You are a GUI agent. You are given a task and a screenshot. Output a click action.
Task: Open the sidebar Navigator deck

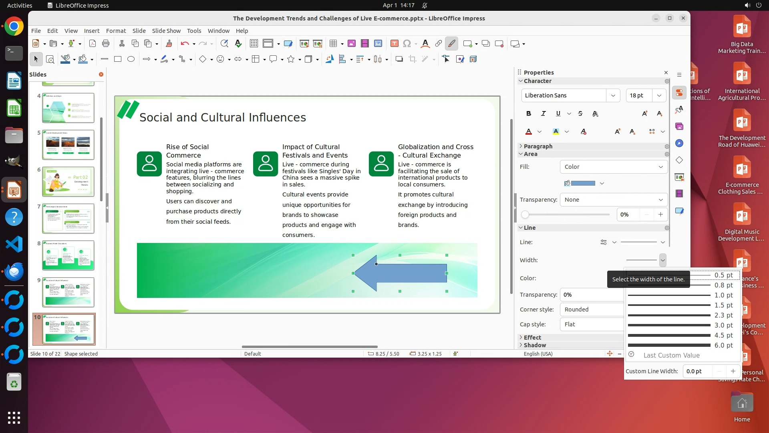click(679, 143)
